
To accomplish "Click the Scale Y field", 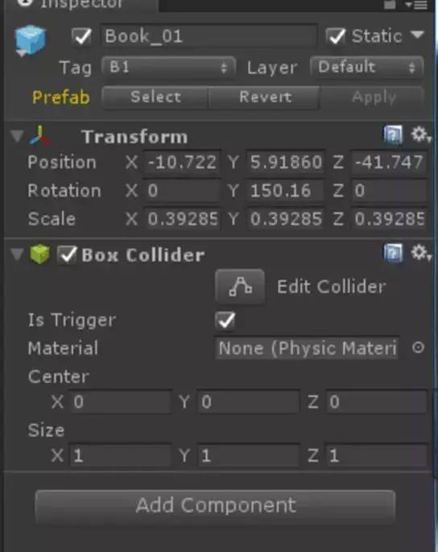I will (x=285, y=219).
